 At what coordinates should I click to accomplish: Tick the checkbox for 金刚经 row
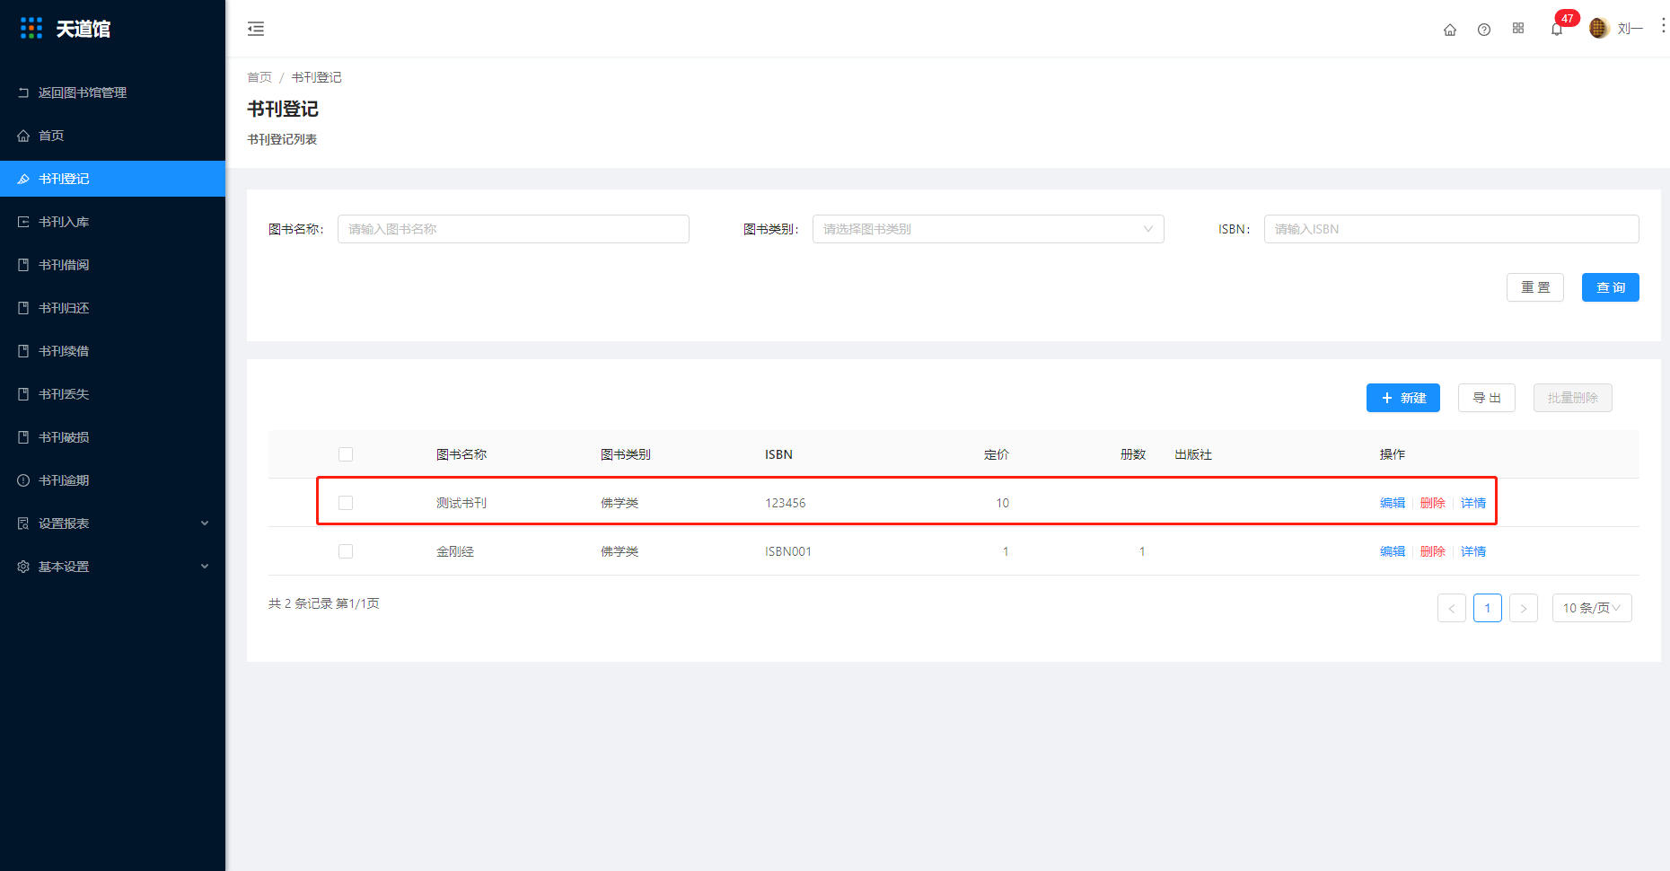tap(346, 551)
